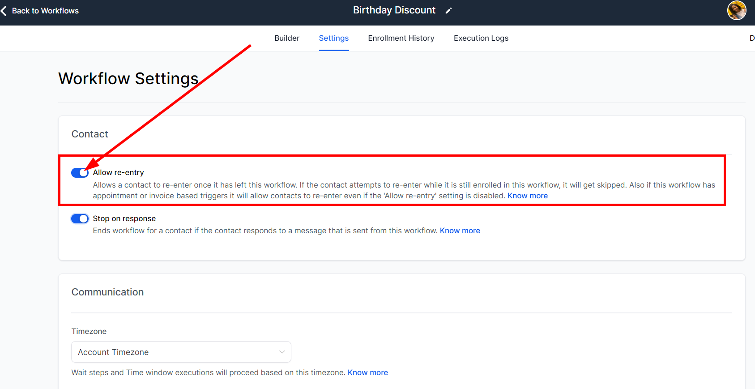
Task: Switch to the Builder tab
Action: point(287,38)
